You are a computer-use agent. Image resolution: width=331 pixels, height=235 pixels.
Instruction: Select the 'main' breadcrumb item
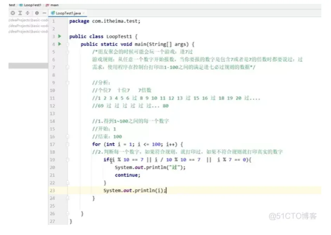pos(54,5)
